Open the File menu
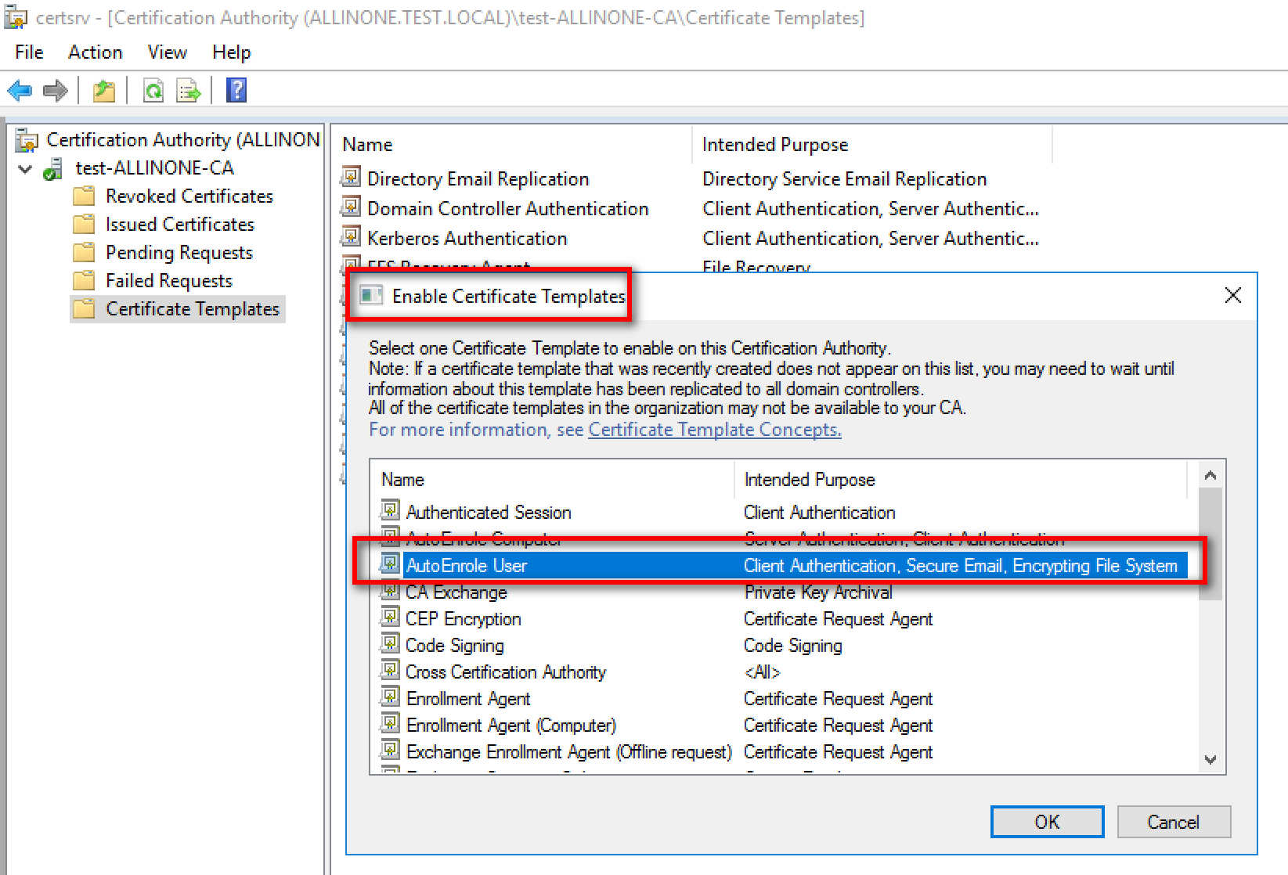The width and height of the screenshot is (1288, 875). [x=29, y=52]
